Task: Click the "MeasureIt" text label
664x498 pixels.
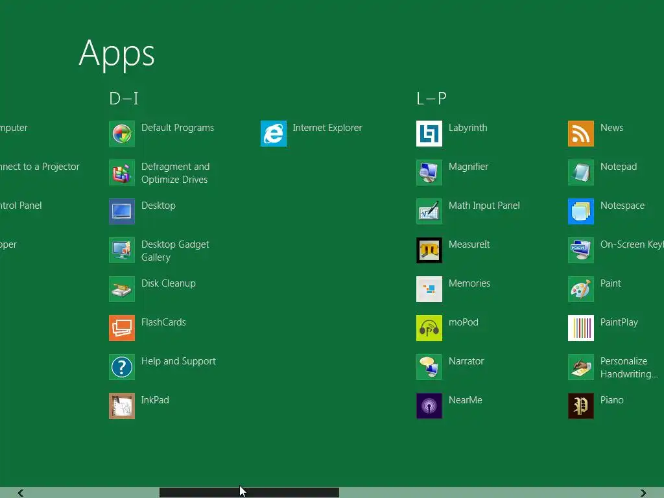Action: point(469,244)
